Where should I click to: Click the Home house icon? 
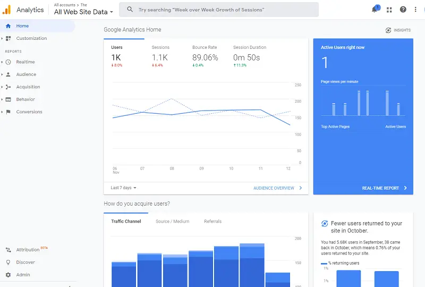(x=8, y=26)
